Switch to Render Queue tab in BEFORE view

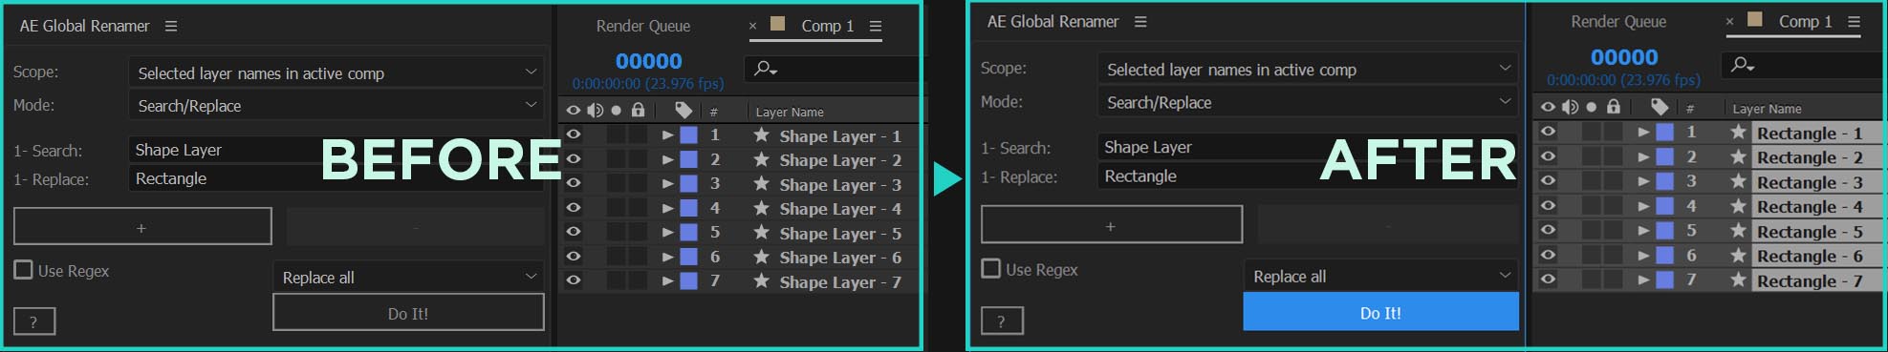643,26
